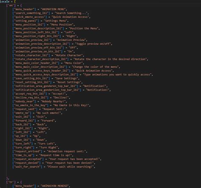The height and width of the screenshot is (188, 201).
Task: Select the "down_lbl" key
Action: pyautogui.click(x=22, y=140)
